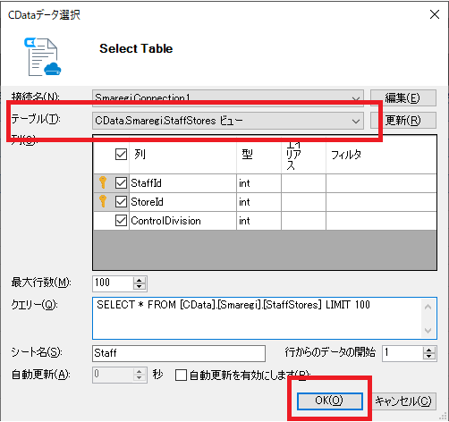Viewport: 449px width, 422px height.
Task: Open the table dropdown showing StaffStores
Action: click(356, 121)
